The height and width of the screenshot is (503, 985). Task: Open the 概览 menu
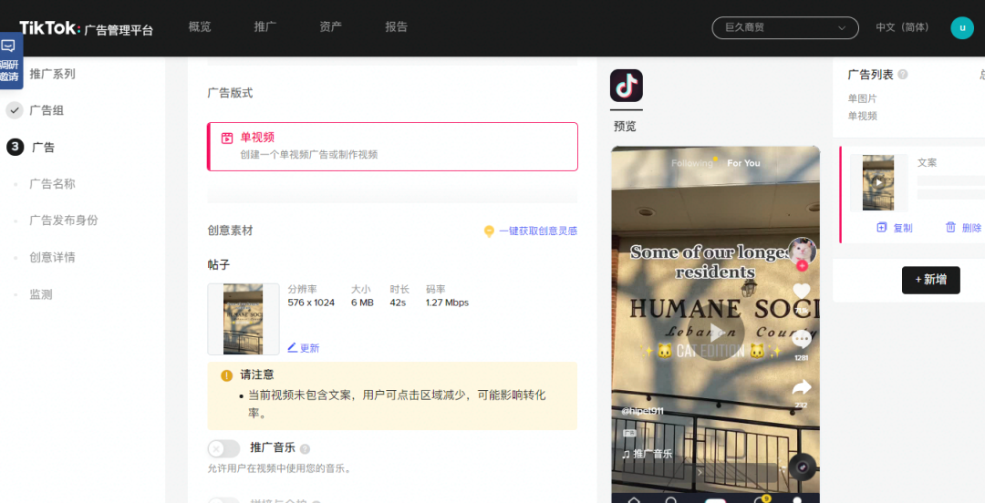(200, 27)
